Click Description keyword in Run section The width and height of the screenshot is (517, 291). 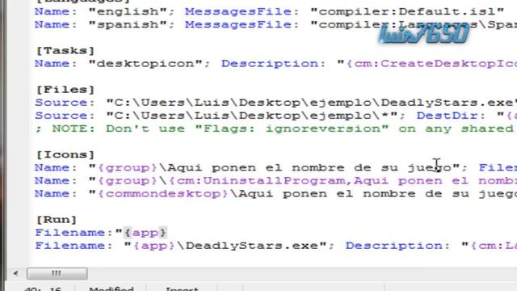[394, 246]
